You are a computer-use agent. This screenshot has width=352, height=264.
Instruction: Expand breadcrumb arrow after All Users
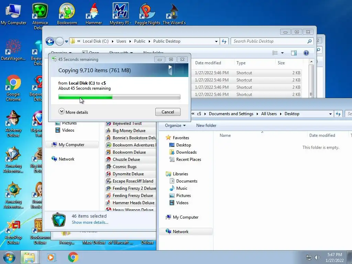(x=280, y=114)
